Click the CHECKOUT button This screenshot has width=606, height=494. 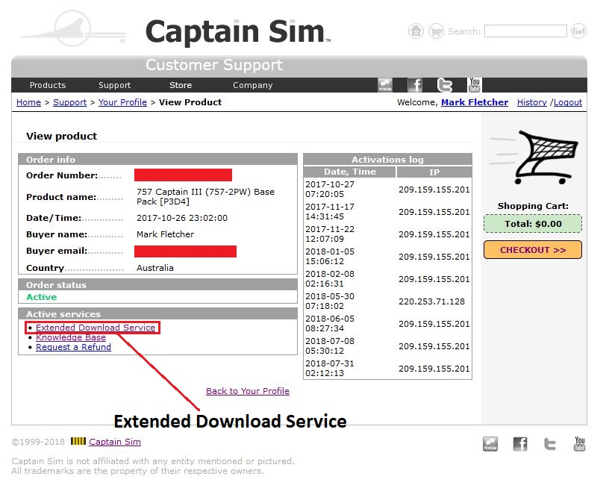pyautogui.click(x=532, y=250)
